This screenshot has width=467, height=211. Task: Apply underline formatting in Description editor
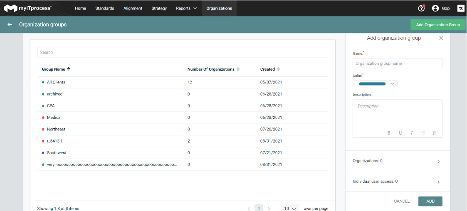coord(400,133)
